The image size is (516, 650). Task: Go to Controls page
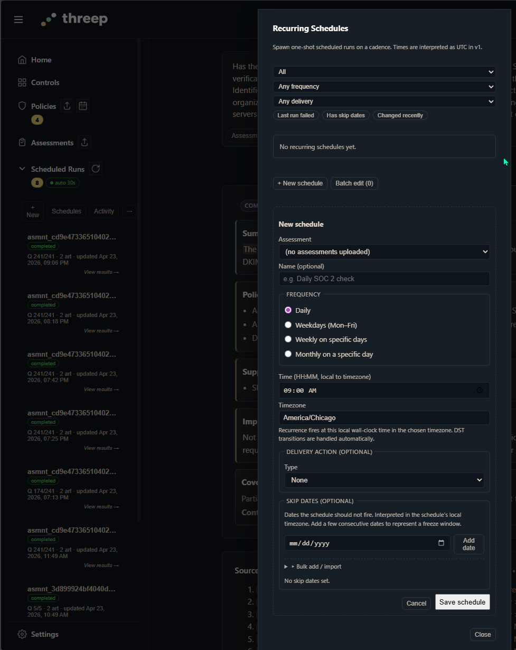tap(45, 82)
